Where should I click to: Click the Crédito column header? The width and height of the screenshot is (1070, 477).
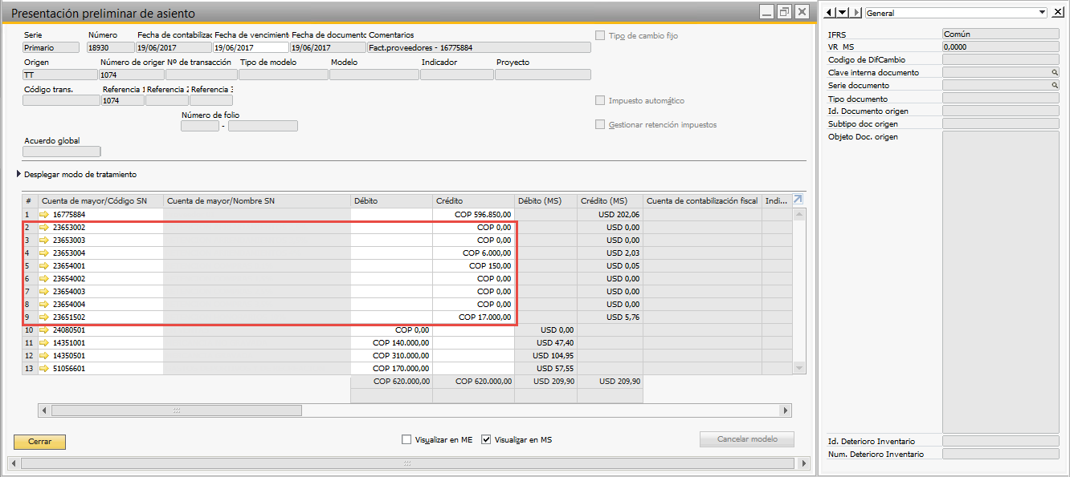473,200
